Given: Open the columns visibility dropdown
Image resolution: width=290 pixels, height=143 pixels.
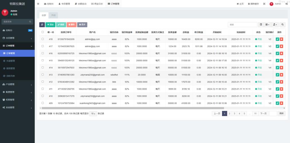Looking at the screenshot, I should tap(267, 25).
